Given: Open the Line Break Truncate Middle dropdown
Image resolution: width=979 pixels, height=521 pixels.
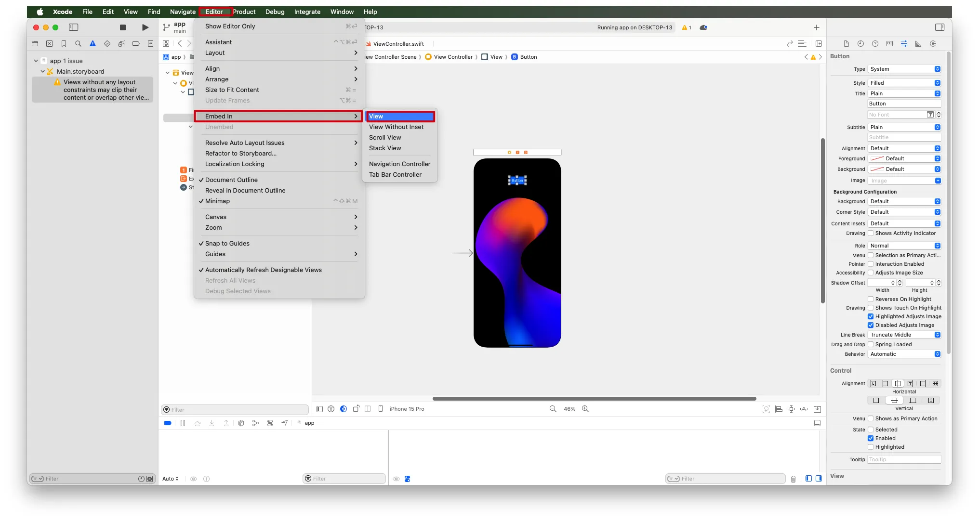Looking at the screenshot, I should (904, 335).
